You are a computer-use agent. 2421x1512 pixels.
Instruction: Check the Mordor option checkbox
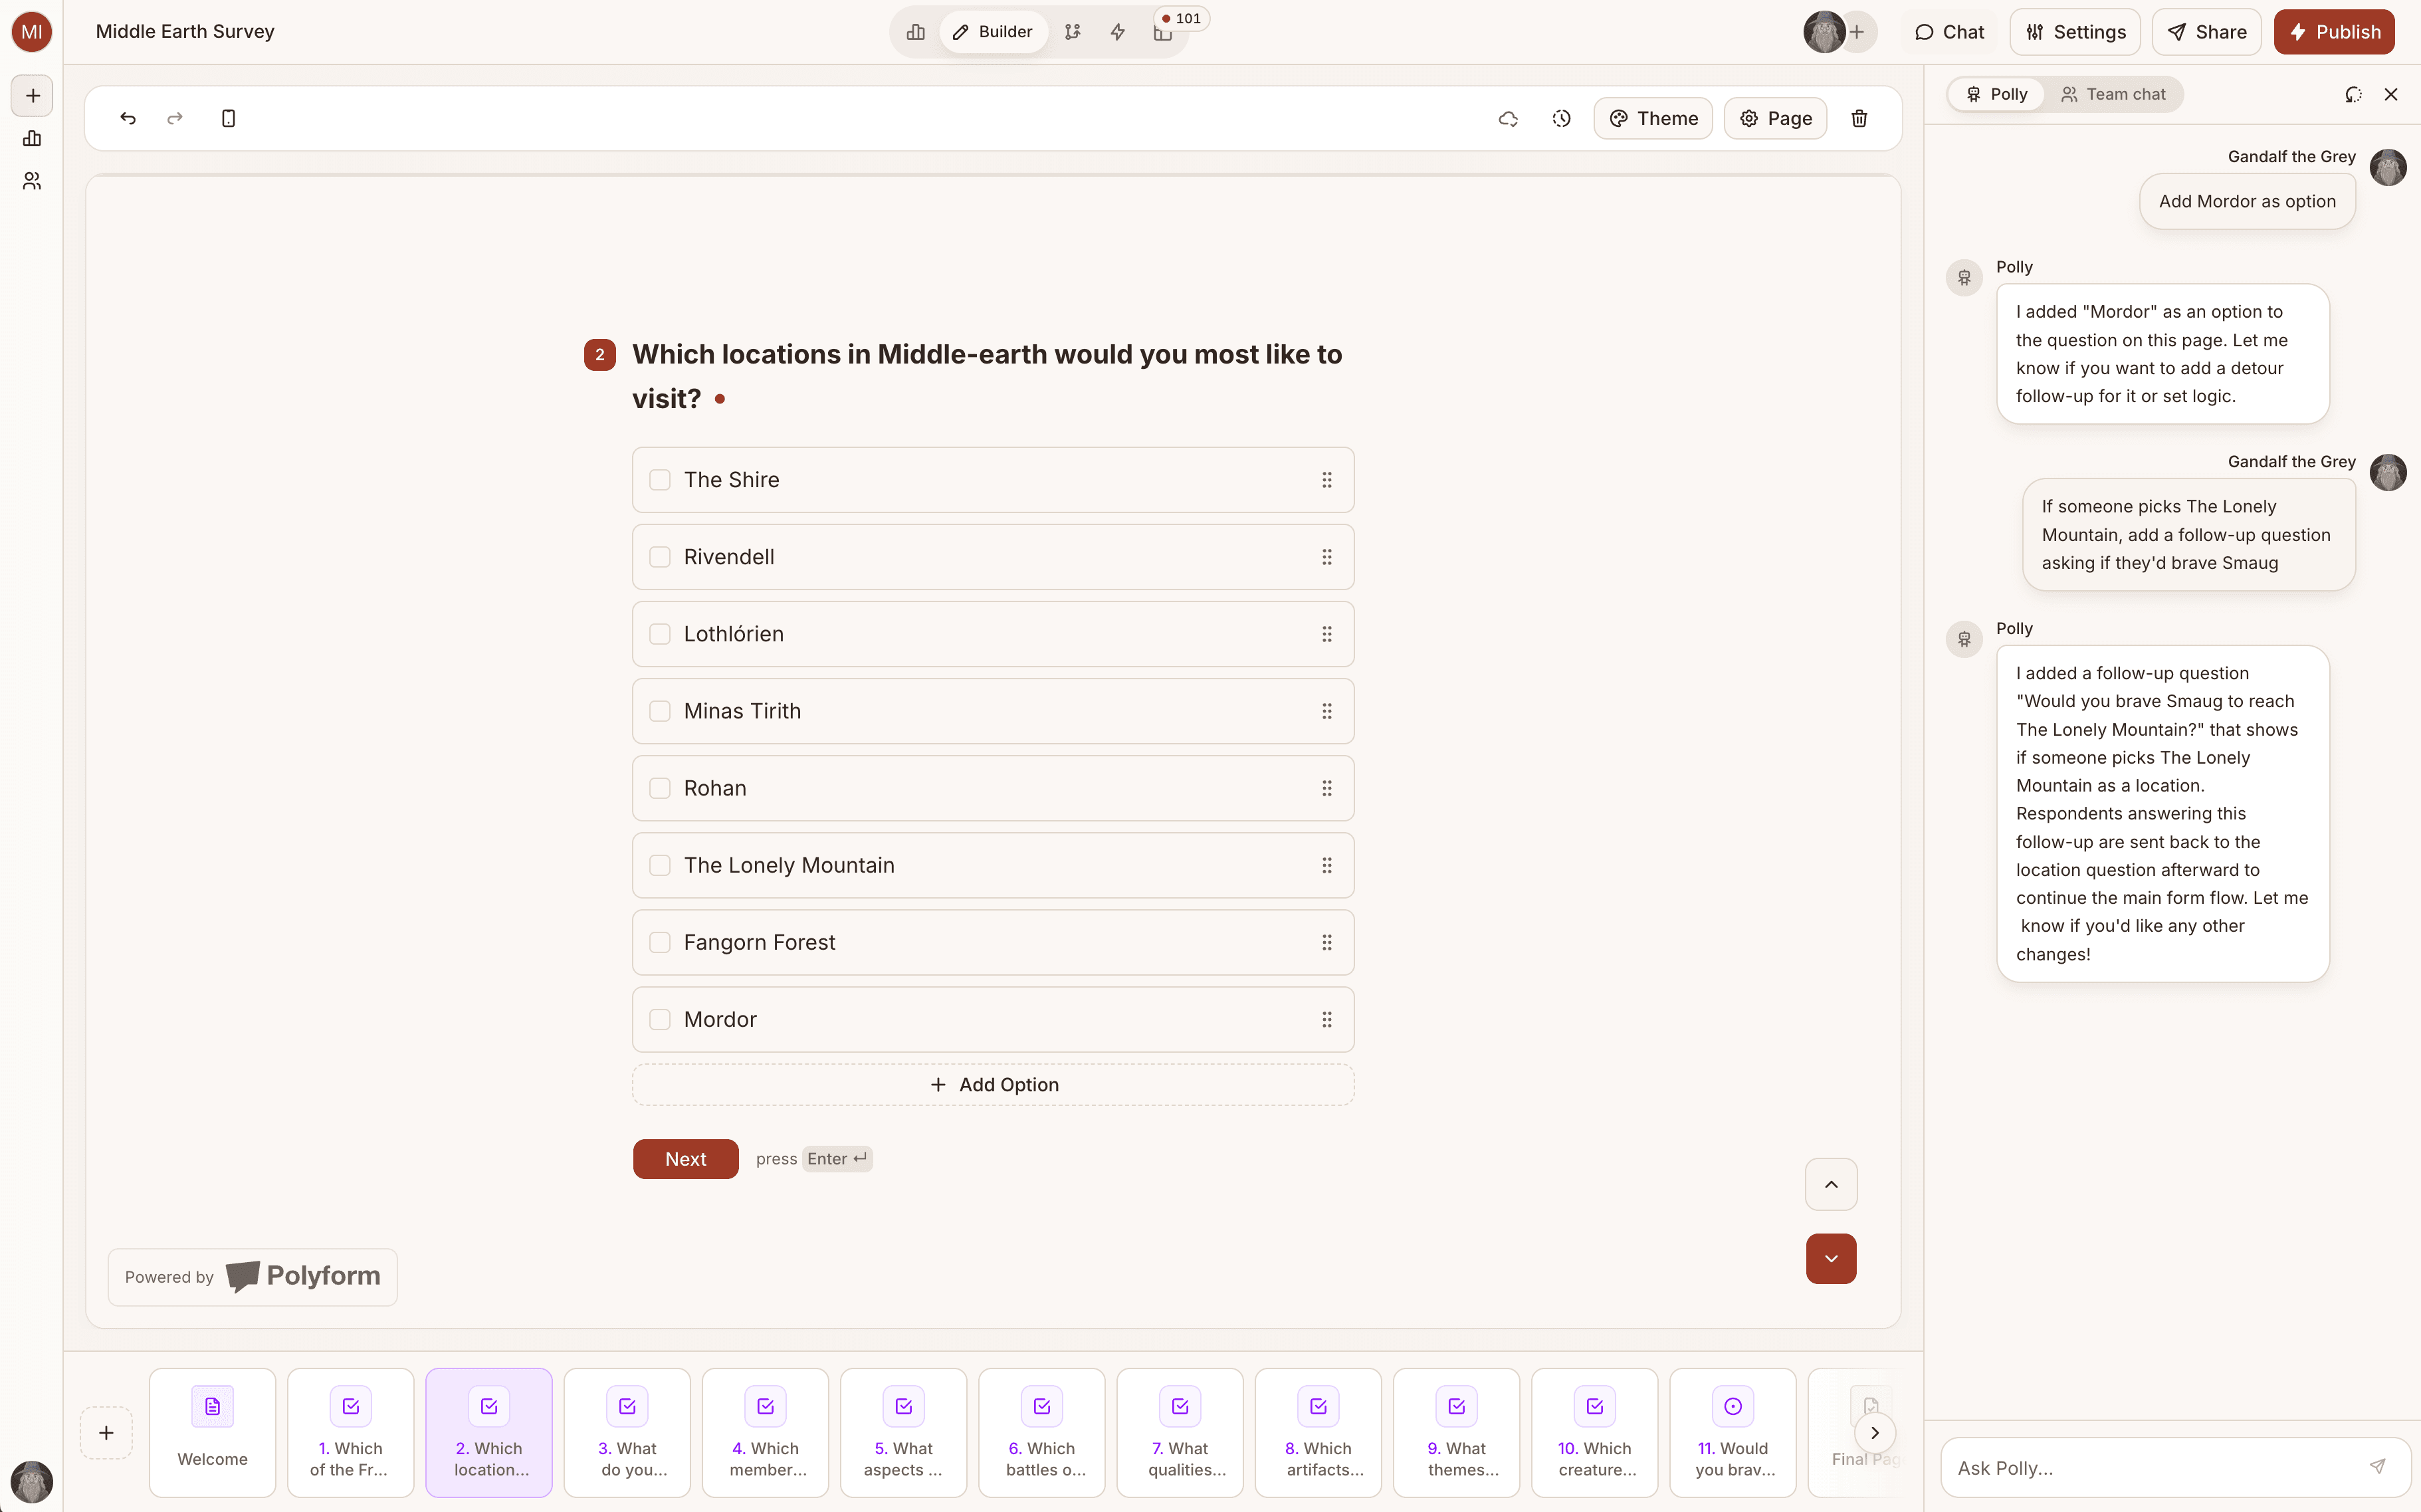pyautogui.click(x=660, y=1019)
